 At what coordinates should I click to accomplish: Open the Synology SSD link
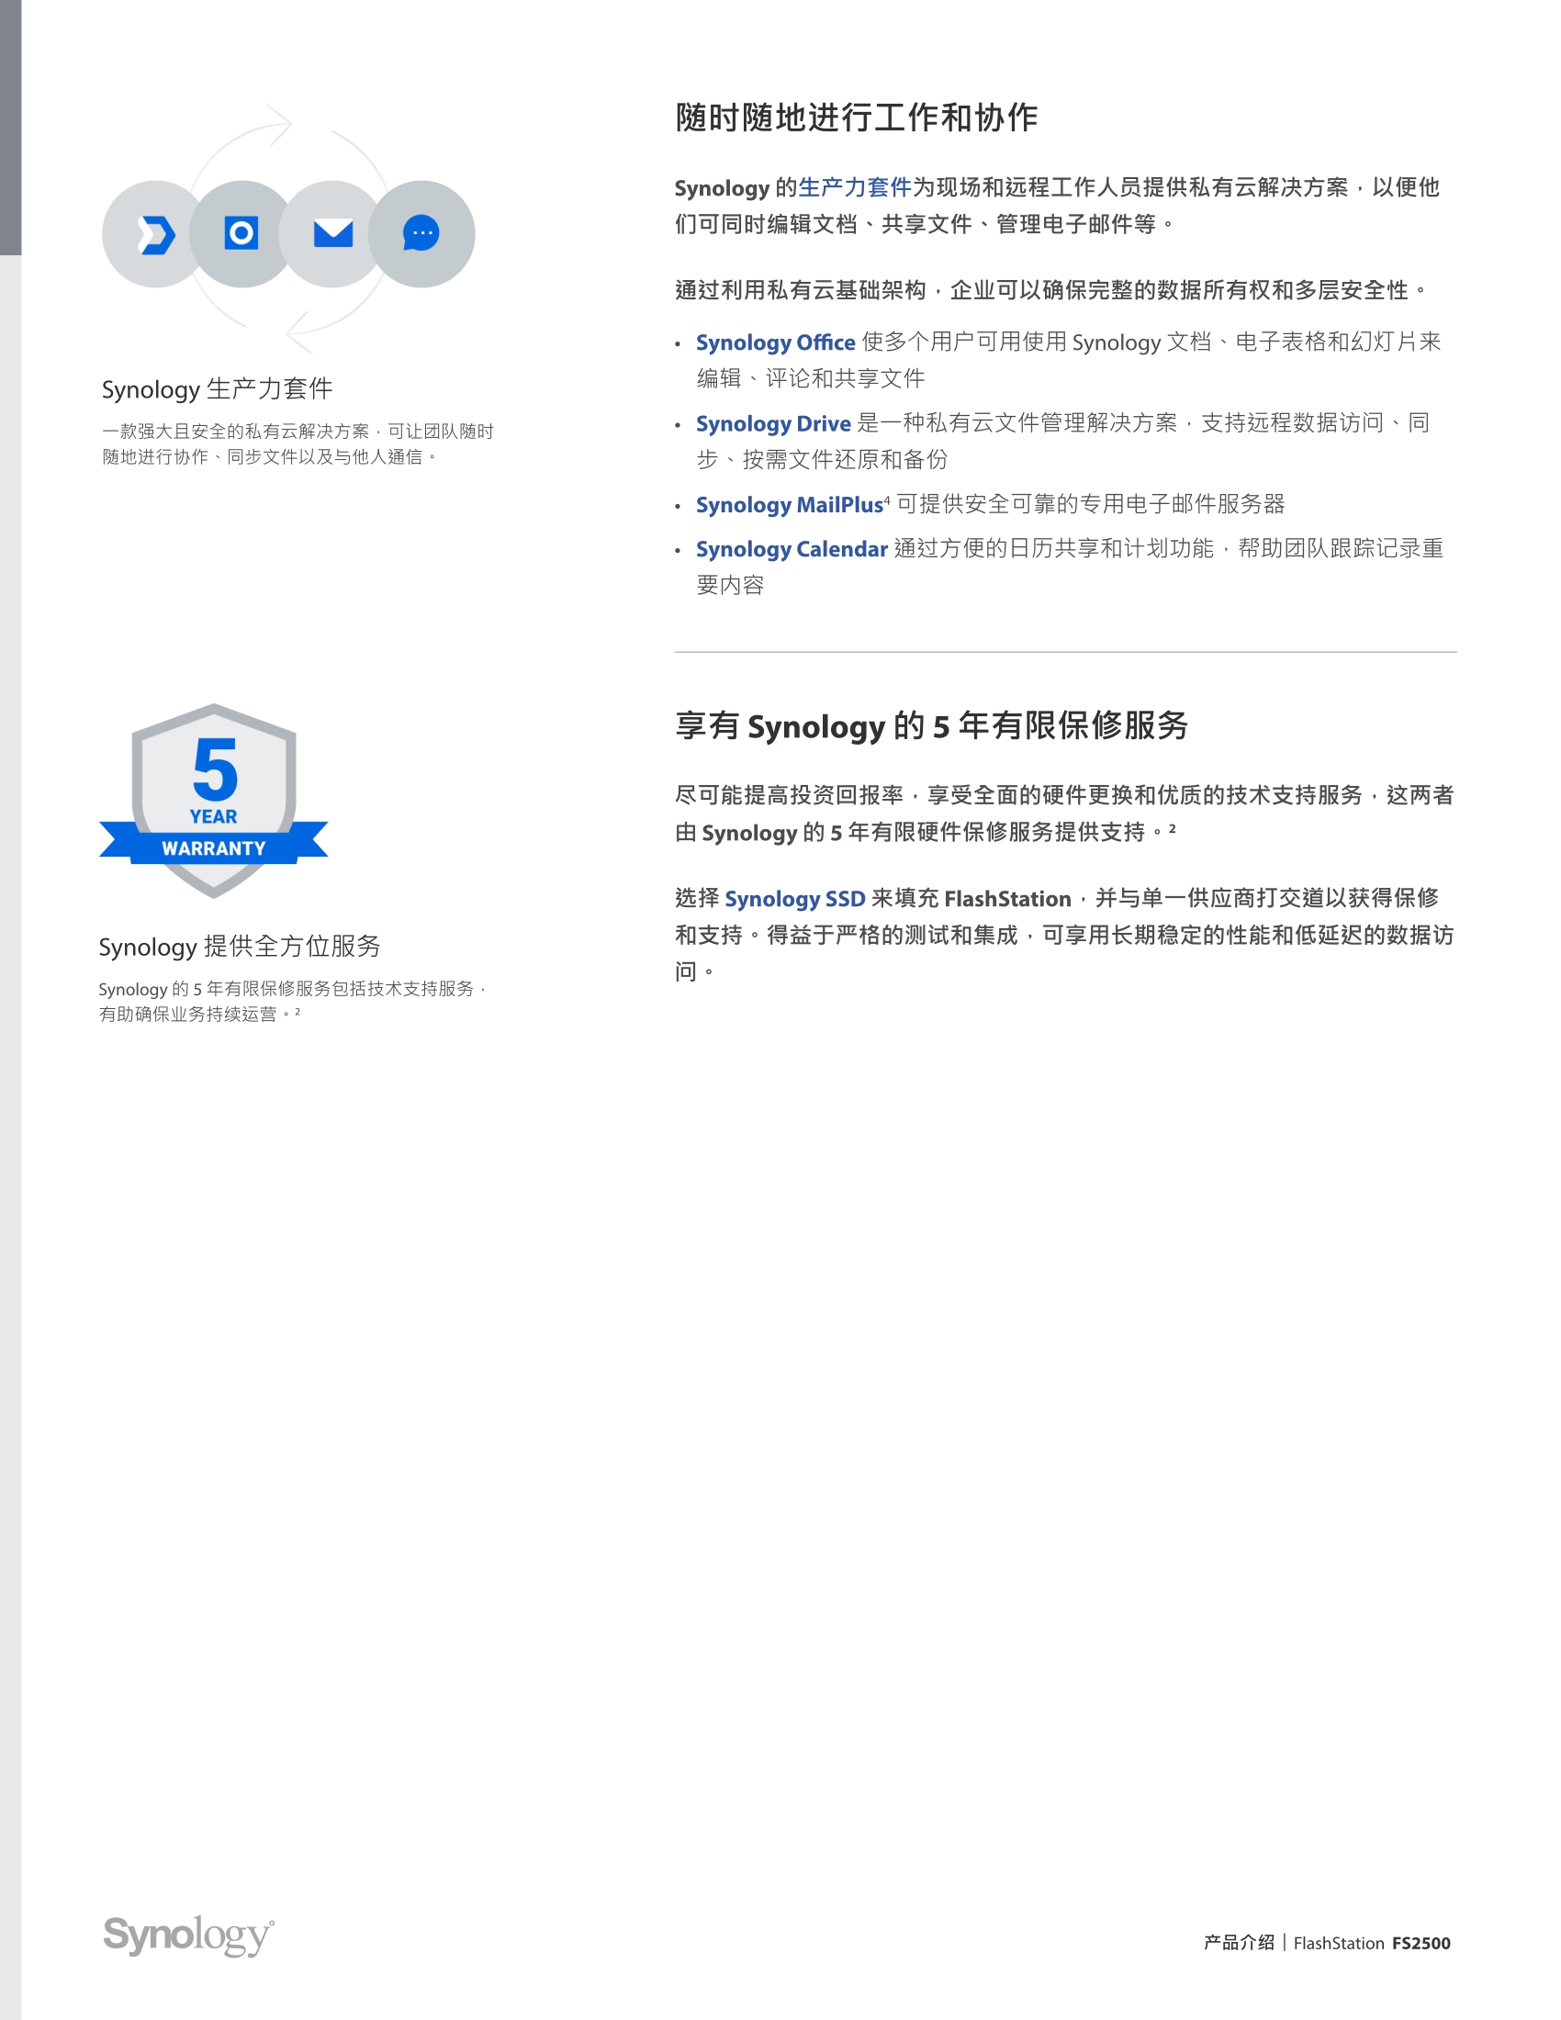pyautogui.click(x=795, y=899)
